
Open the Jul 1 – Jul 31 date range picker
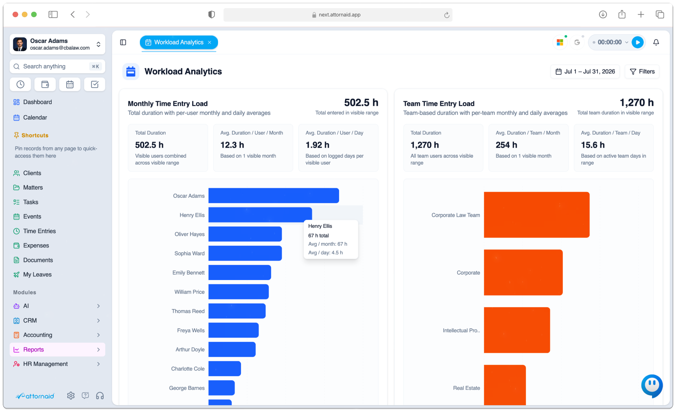tap(585, 72)
